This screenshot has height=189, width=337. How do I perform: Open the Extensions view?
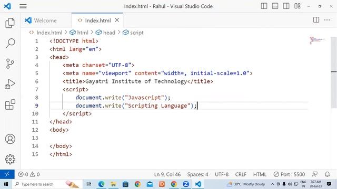[10, 104]
